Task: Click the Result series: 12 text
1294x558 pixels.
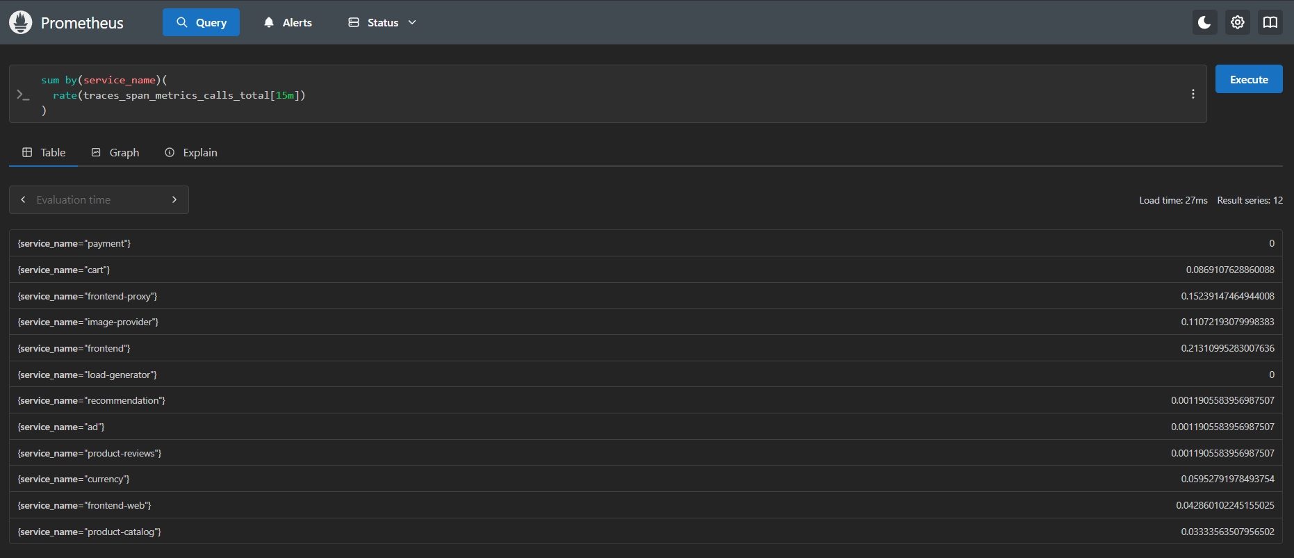Action: tap(1250, 200)
